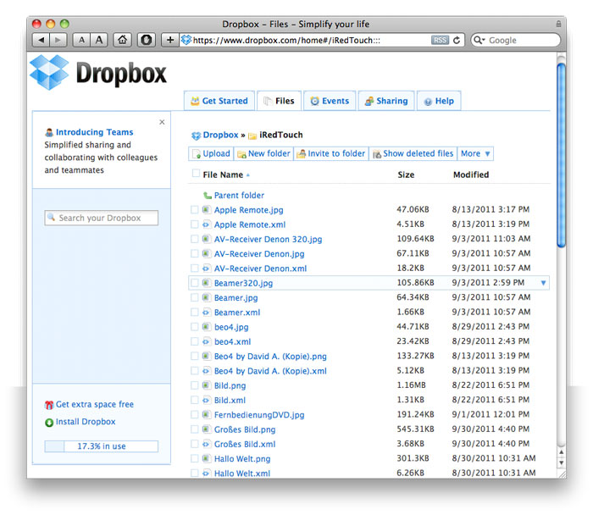Click image icon beside Bild.png
Image resolution: width=593 pixels, height=515 pixels.
[x=206, y=385]
